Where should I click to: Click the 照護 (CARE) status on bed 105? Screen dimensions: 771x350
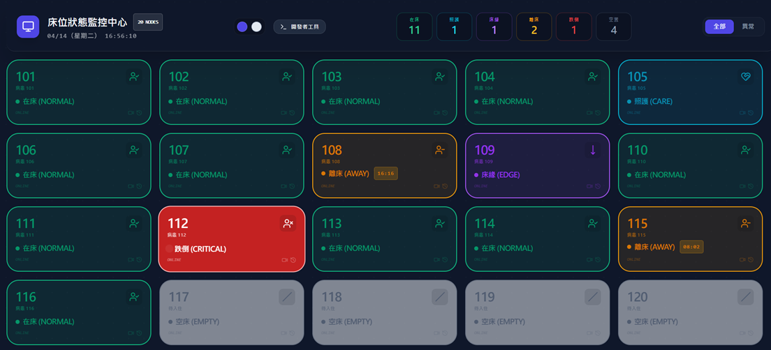649,102
